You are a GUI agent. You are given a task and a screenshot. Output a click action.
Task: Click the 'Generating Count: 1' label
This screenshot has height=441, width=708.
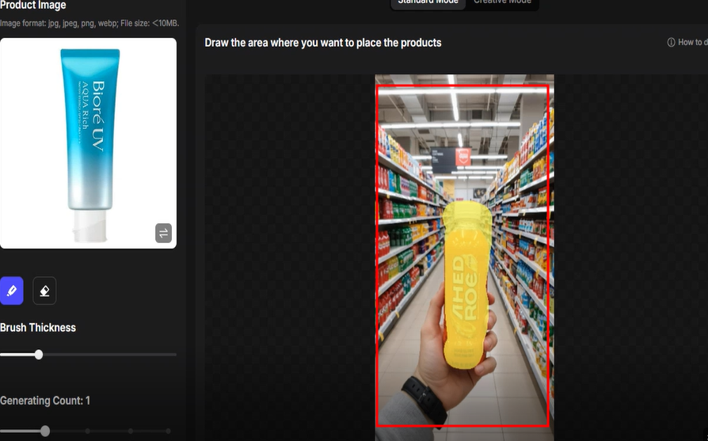[45, 401]
